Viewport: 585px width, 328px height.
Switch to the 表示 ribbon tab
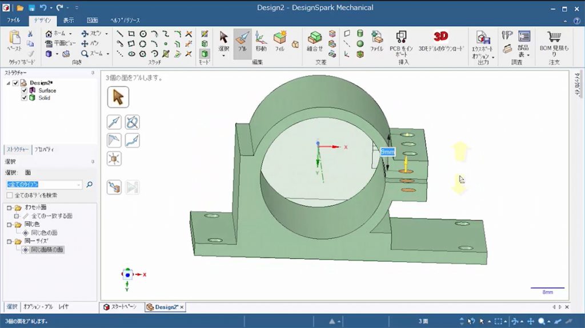[x=68, y=21]
